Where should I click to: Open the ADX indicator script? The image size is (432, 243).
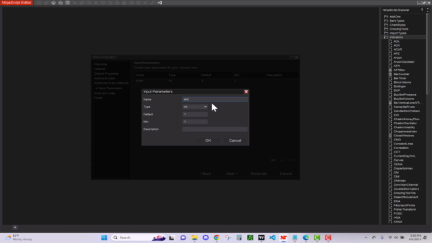(396, 45)
